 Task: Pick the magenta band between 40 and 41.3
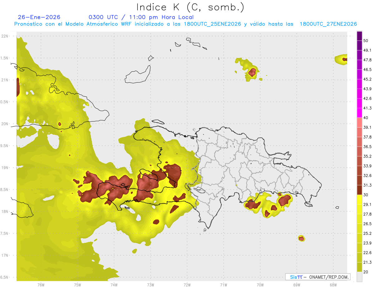click(x=359, y=113)
